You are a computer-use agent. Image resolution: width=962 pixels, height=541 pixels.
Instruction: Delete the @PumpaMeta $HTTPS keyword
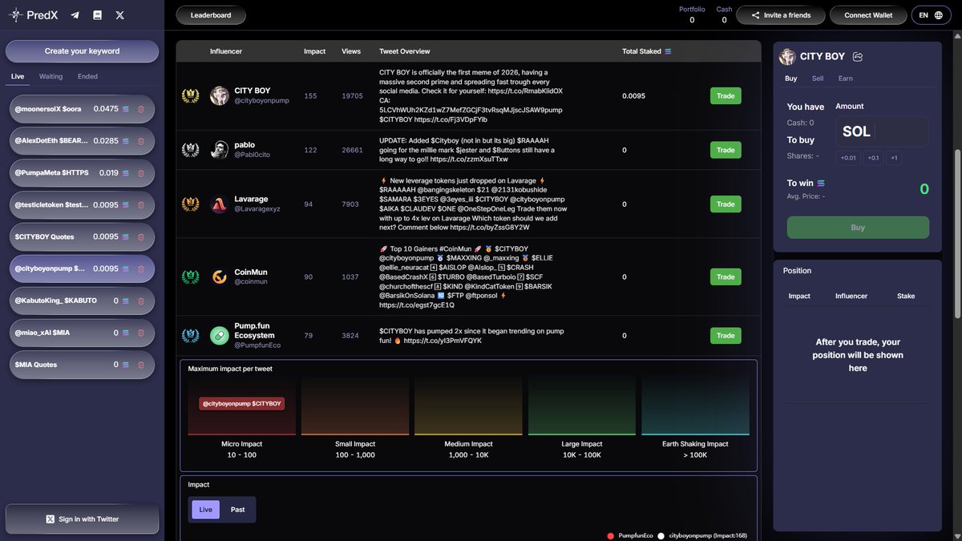click(x=141, y=172)
